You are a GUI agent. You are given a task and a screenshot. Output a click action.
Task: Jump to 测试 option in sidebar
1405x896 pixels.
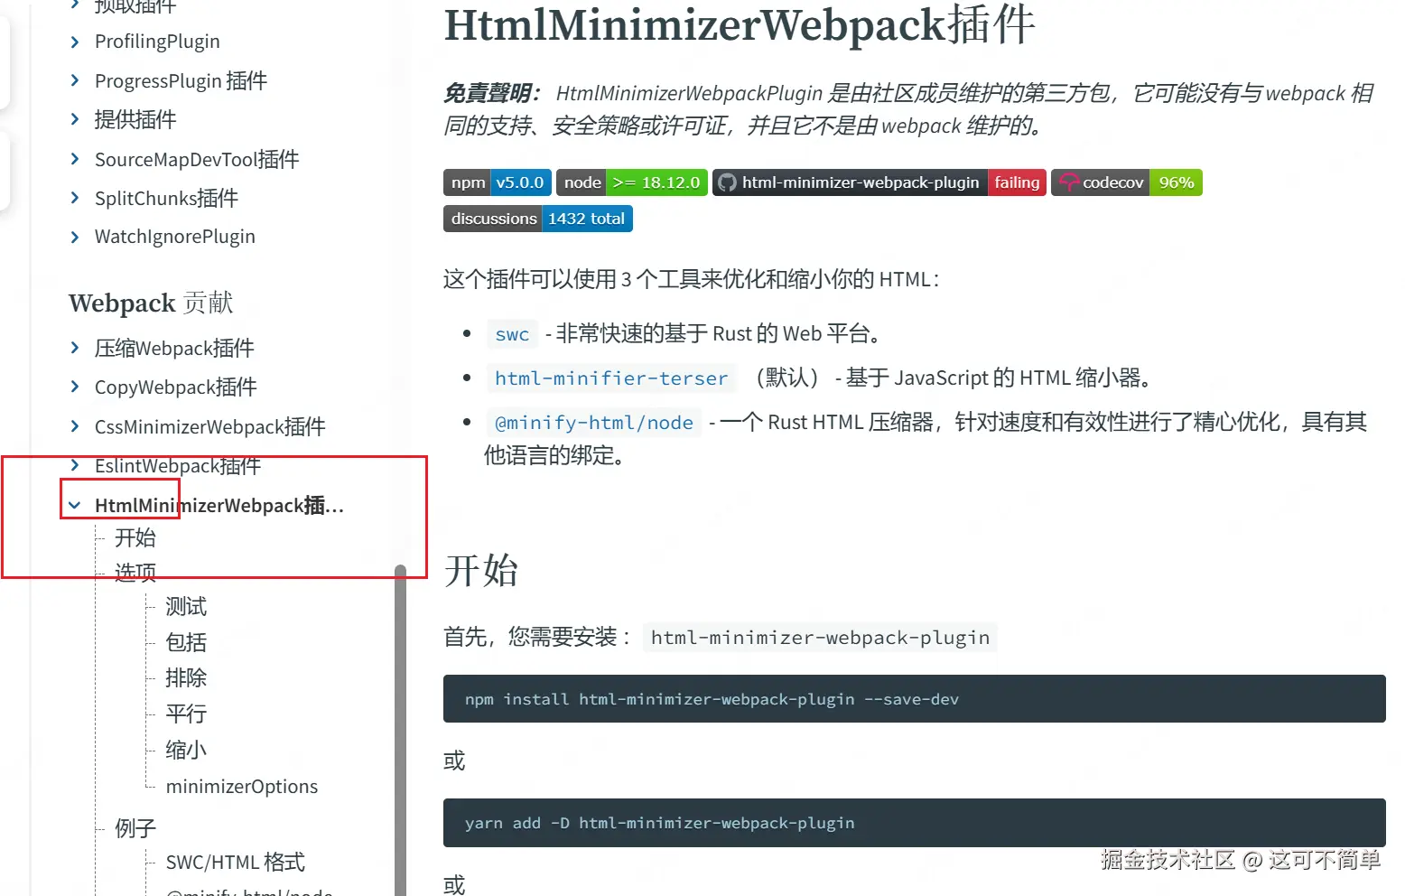click(186, 606)
